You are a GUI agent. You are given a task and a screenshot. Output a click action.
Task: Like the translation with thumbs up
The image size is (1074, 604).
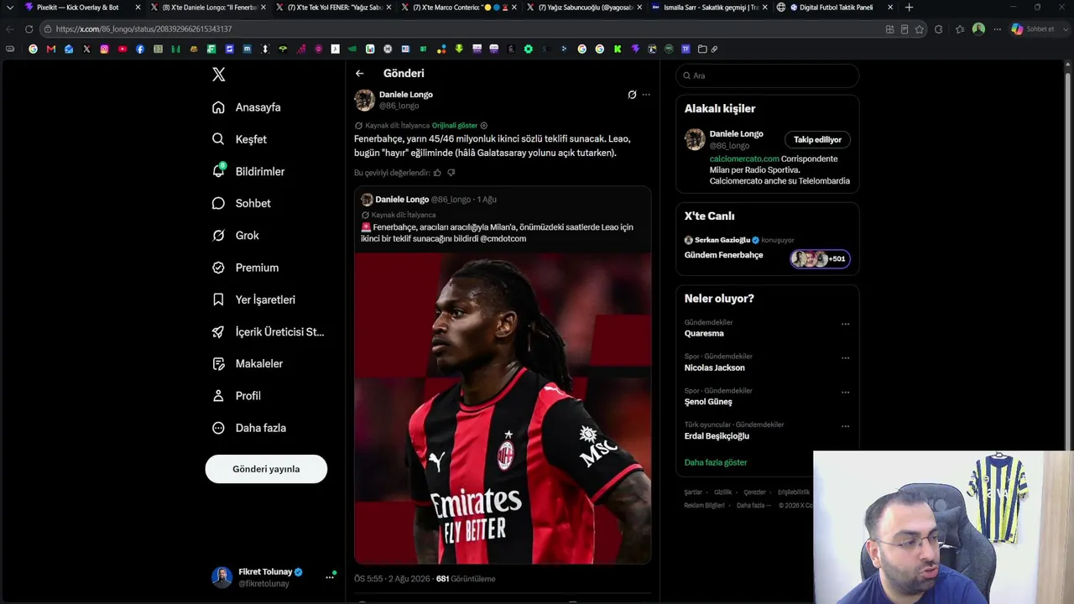pyautogui.click(x=437, y=173)
